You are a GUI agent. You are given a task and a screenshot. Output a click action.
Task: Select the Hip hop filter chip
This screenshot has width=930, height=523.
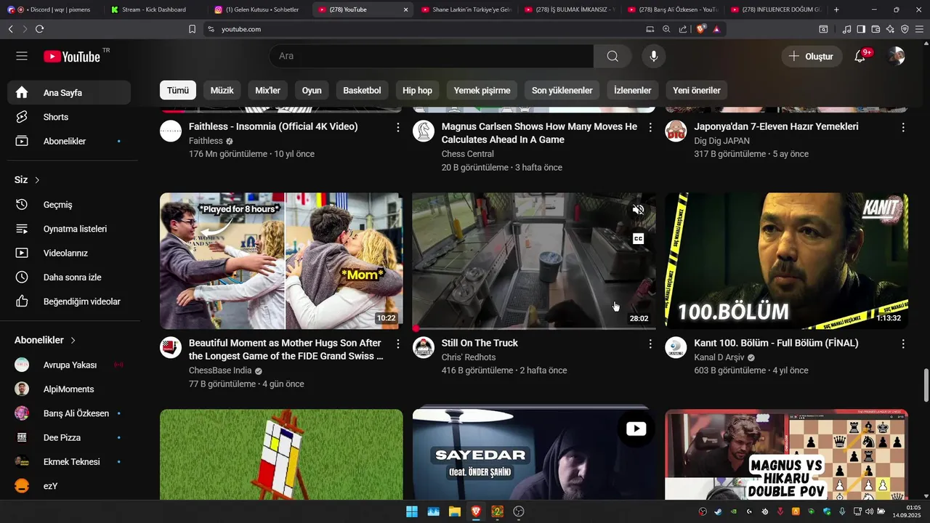pyautogui.click(x=417, y=90)
